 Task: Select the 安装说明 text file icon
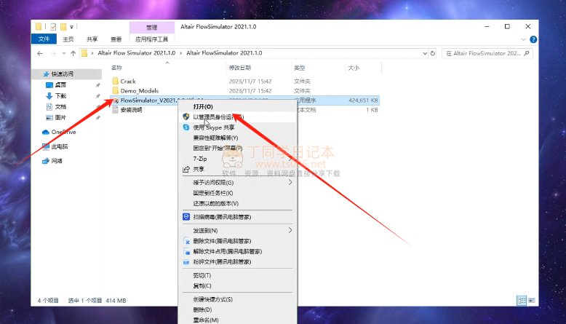pyautogui.click(x=115, y=110)
